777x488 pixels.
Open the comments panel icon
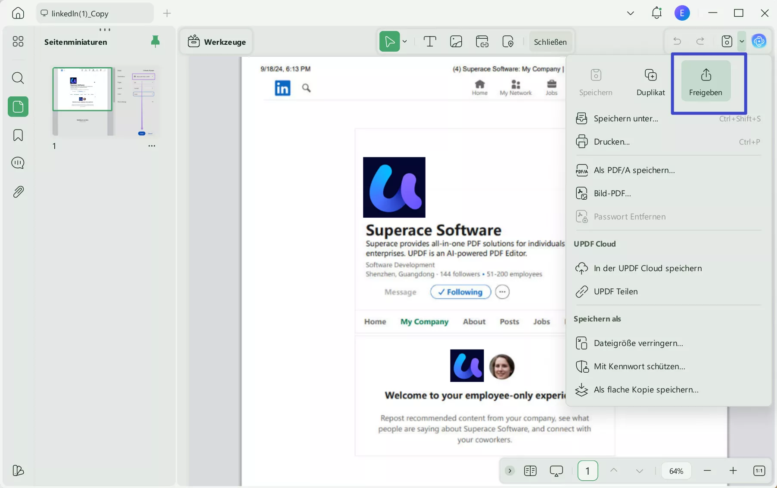point(18,163)
